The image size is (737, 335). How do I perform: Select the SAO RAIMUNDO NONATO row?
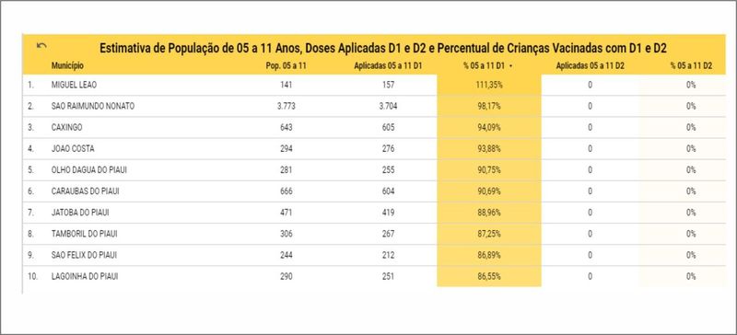point(374,106)
